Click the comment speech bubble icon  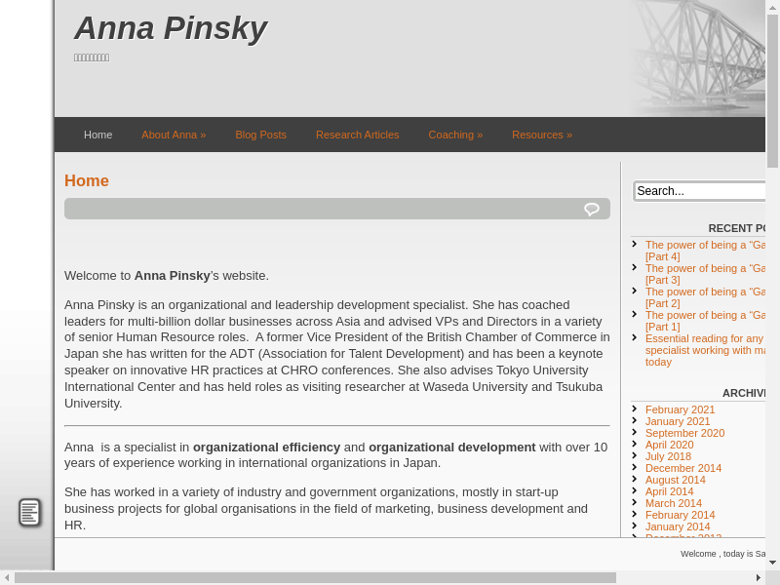(x=591, y=209)
